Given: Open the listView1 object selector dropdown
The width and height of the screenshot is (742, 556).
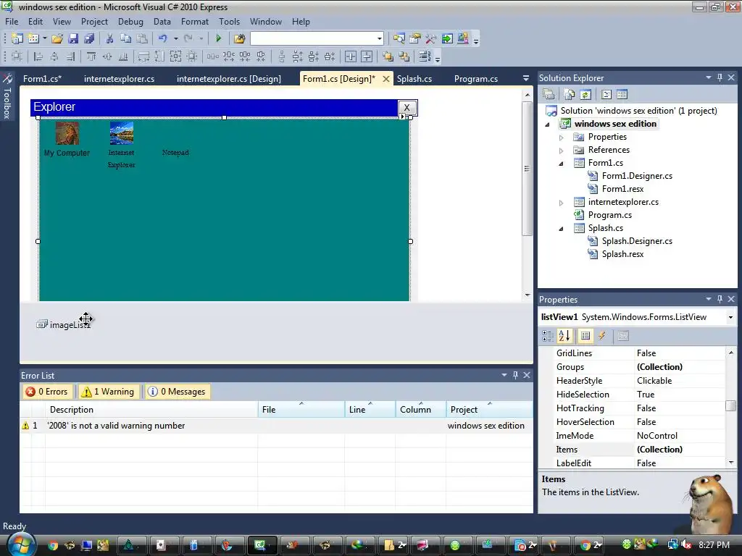Looking at the screenshot, I should [x=730, y=317].
